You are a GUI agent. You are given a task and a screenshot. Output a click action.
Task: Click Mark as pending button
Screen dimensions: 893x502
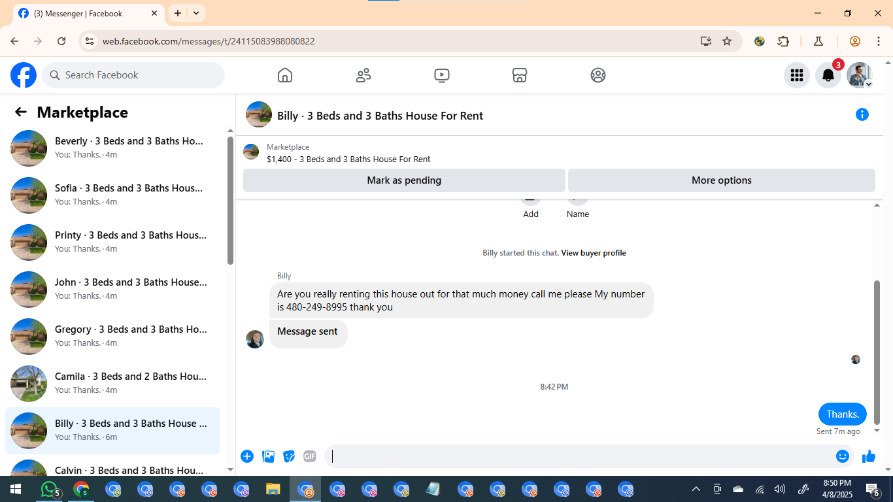404,180
